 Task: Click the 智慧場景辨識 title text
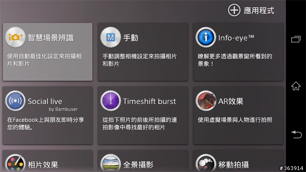point(51,38)
